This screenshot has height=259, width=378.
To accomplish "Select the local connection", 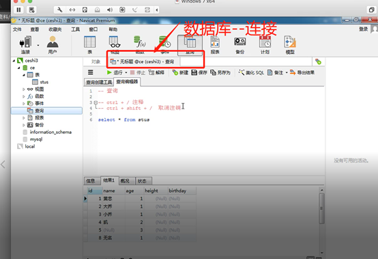I will coord(26,146).
